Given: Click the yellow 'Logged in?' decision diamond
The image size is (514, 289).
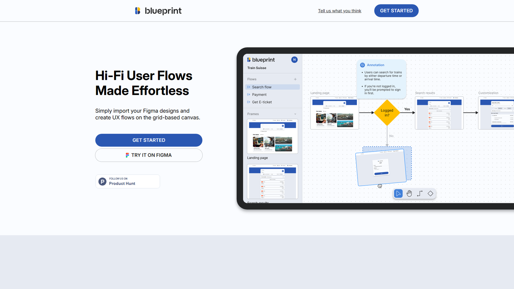Looking at the screenshot, I should 387,113.
